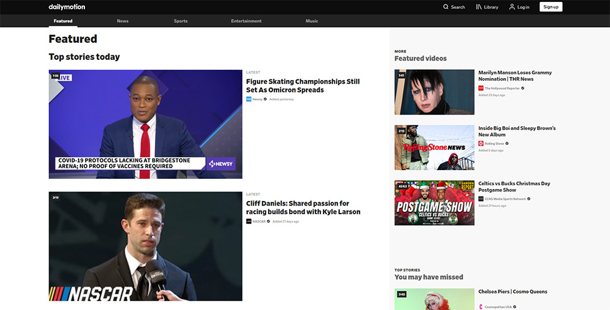Click the NASCAR channel avatar icon
This screenshot has width=610, height=310.
[249, 221]
